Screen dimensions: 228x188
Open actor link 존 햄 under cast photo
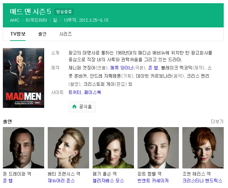(x=8, y=181)
